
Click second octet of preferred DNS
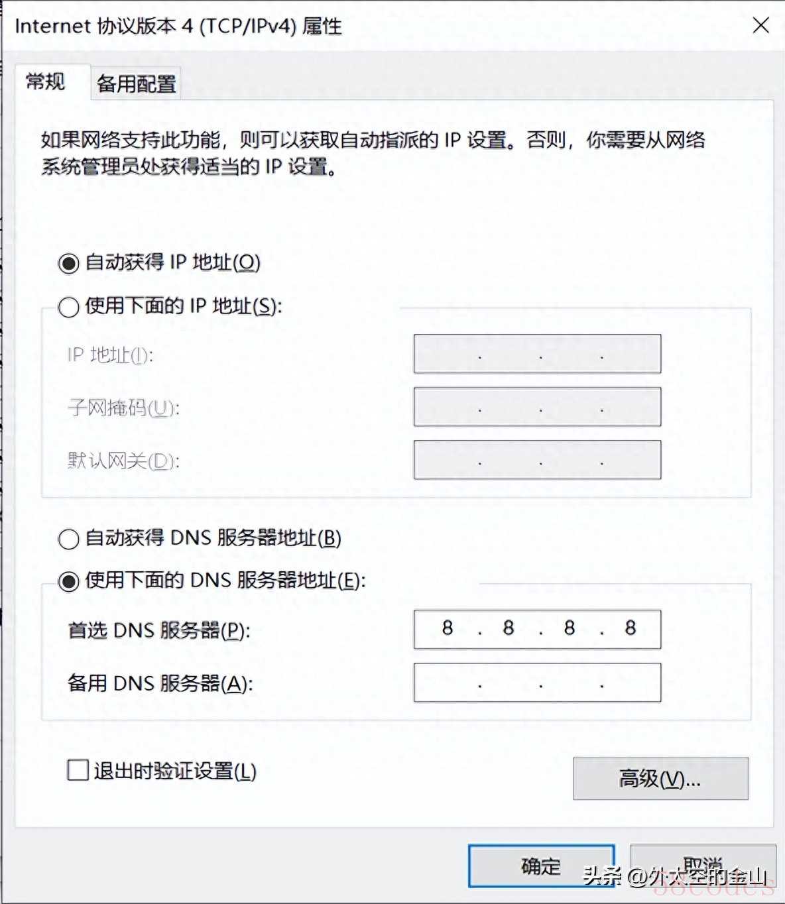pyautogui.click(x=509, y=628)
